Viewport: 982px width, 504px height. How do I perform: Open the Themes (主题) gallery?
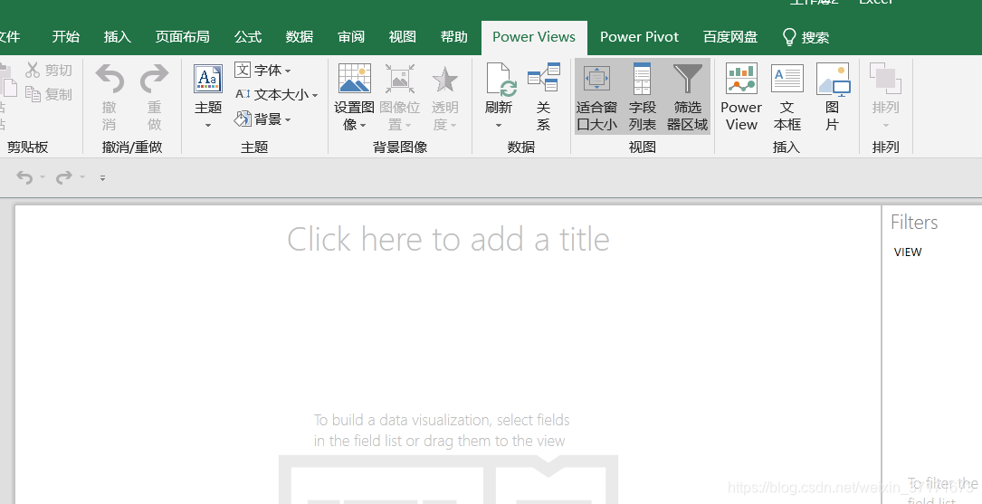pos(208,97)
